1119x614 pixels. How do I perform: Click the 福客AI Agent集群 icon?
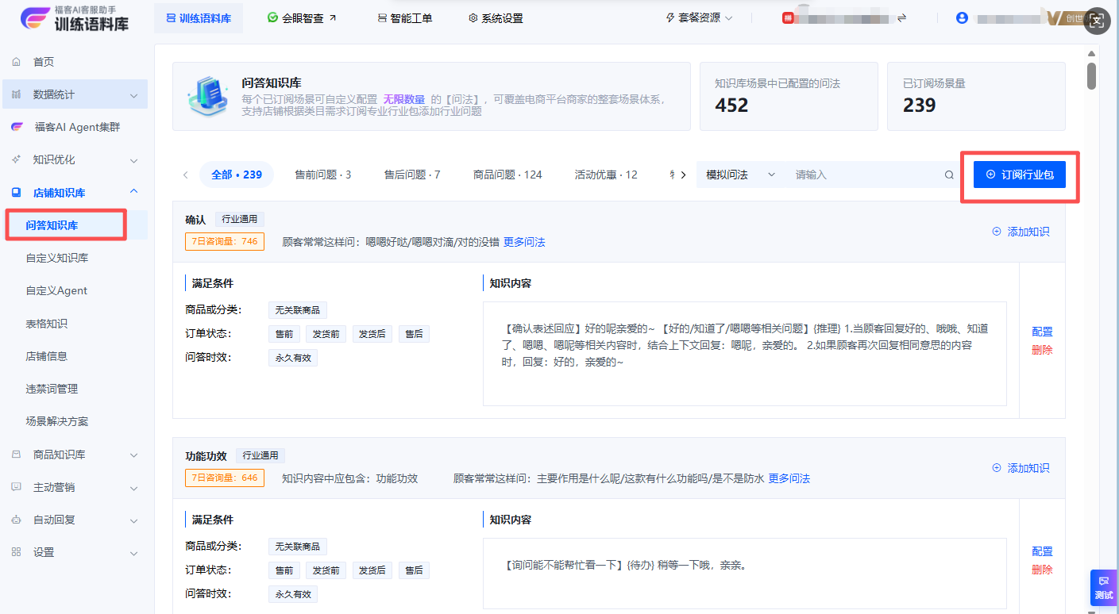tap(17, 127)
